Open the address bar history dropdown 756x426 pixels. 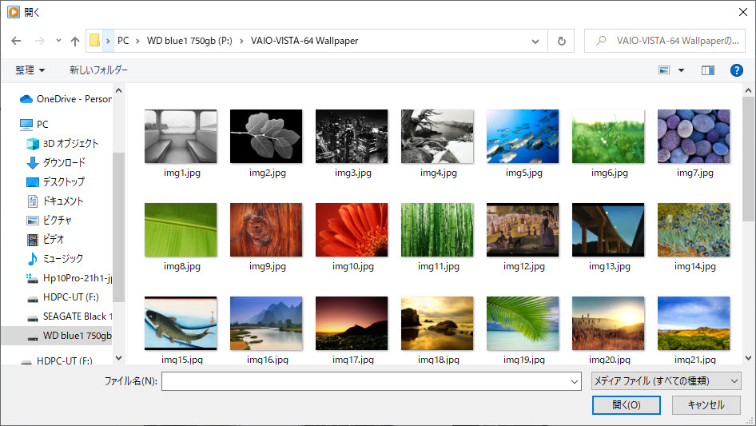tap(535, 41)
